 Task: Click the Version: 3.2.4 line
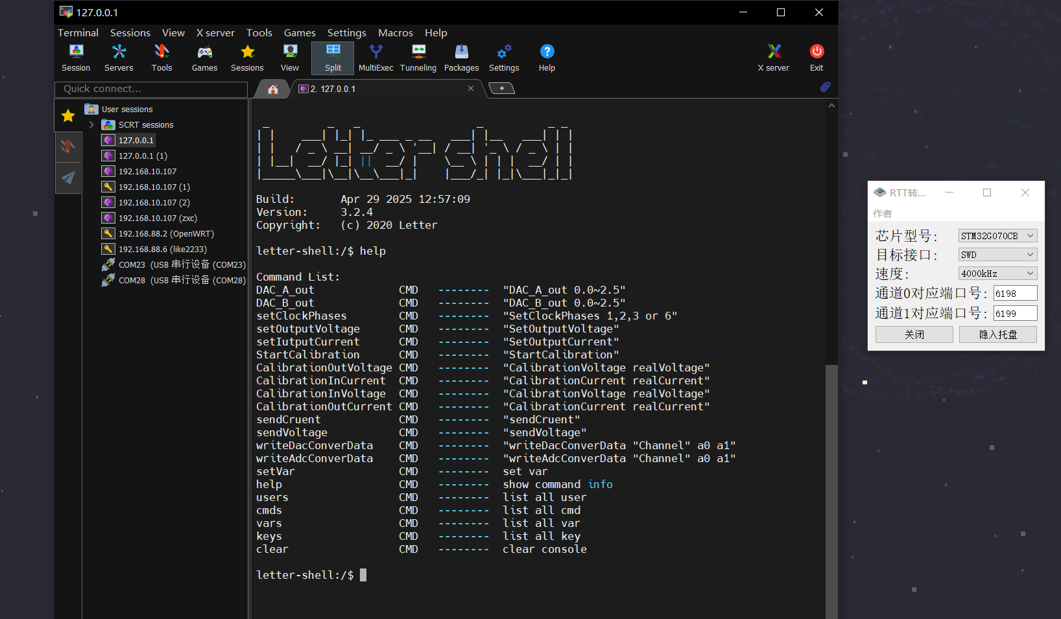coord(315,212)
